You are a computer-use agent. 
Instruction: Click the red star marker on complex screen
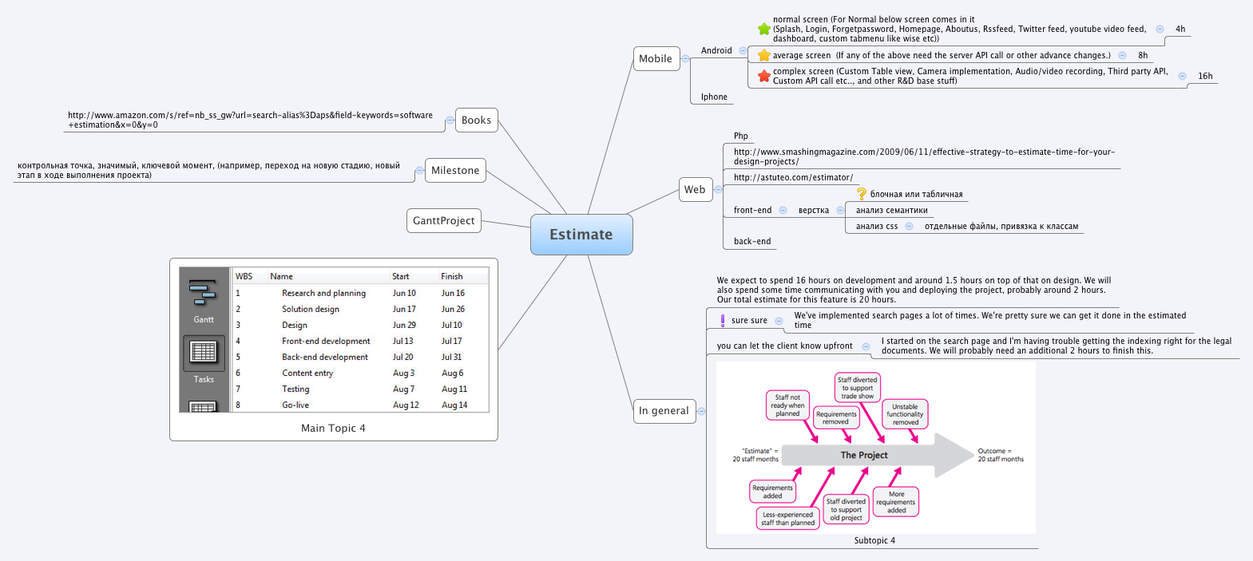coord(764,76)
